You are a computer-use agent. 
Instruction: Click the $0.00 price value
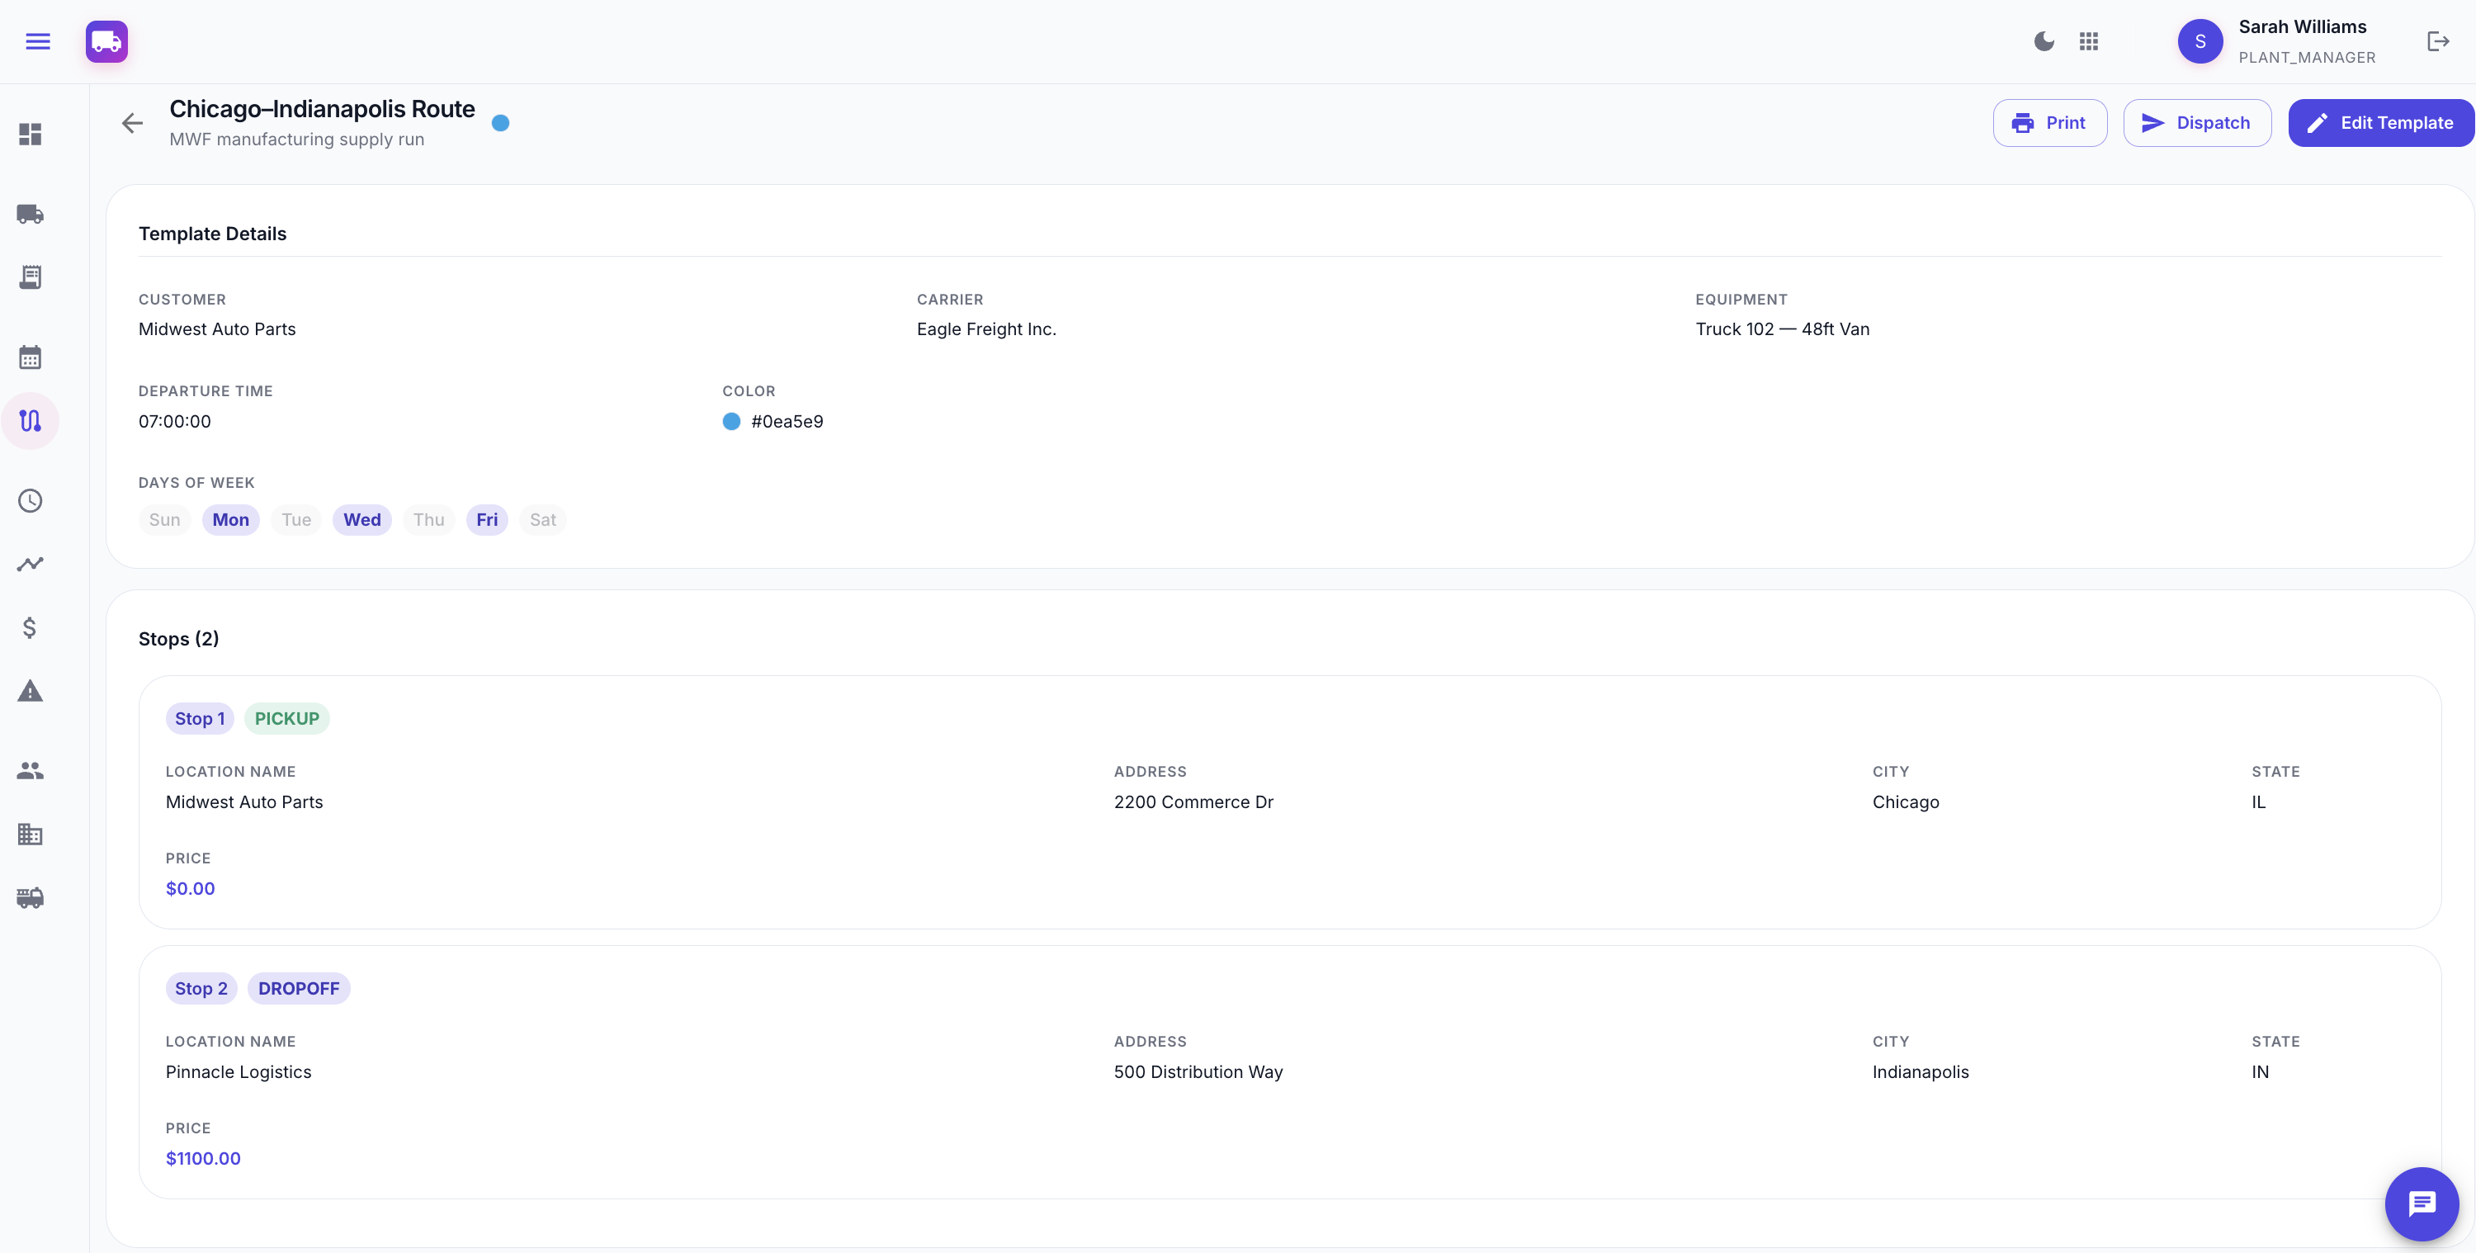pyautogui.click(x=191, y=888)
